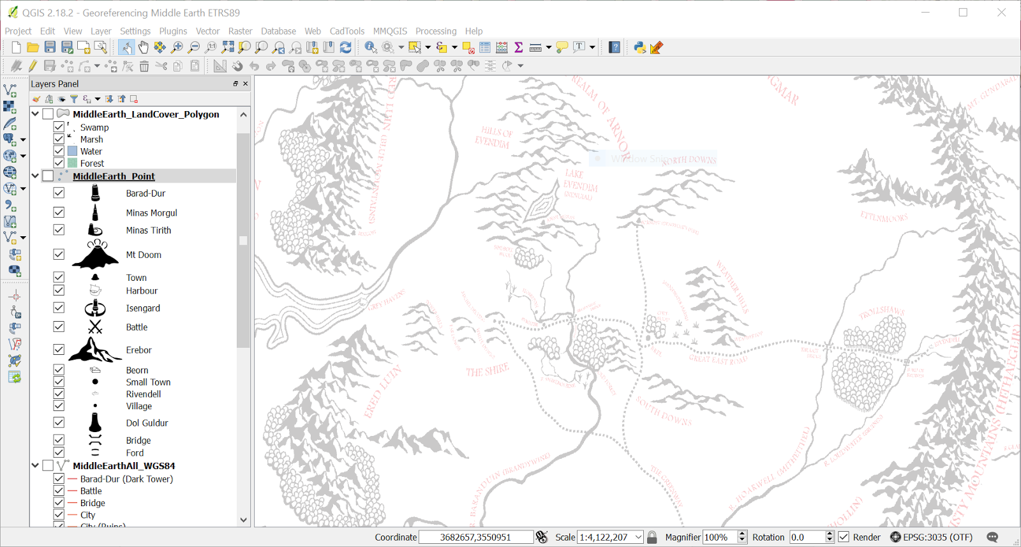Open the Measure tool dropdown arrow
This screenshot has height=547, width=1021.
pyautogui.click(x=548, y=47)
